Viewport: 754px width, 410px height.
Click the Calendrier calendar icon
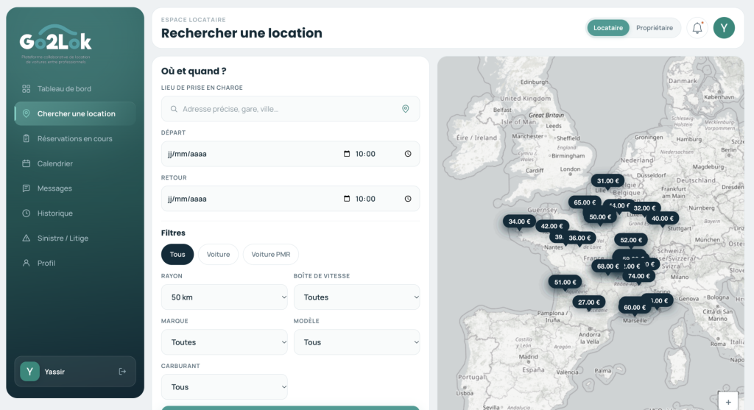(x=27, y=163)
